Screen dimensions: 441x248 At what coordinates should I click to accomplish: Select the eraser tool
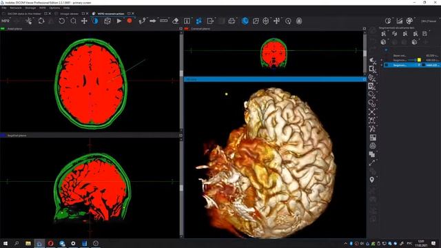(x=175, y=21)
